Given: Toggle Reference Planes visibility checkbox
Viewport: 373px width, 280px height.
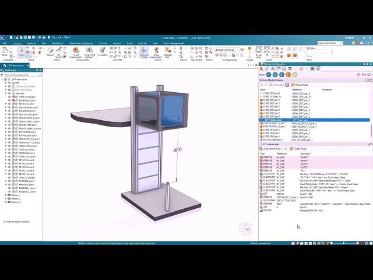Looking at the screenshot, I should (x=10, y=90).
